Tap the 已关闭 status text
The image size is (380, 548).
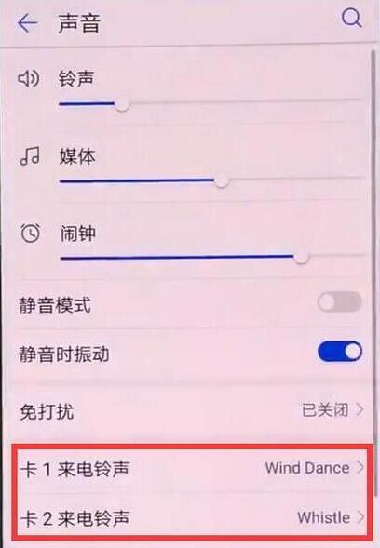325,409
